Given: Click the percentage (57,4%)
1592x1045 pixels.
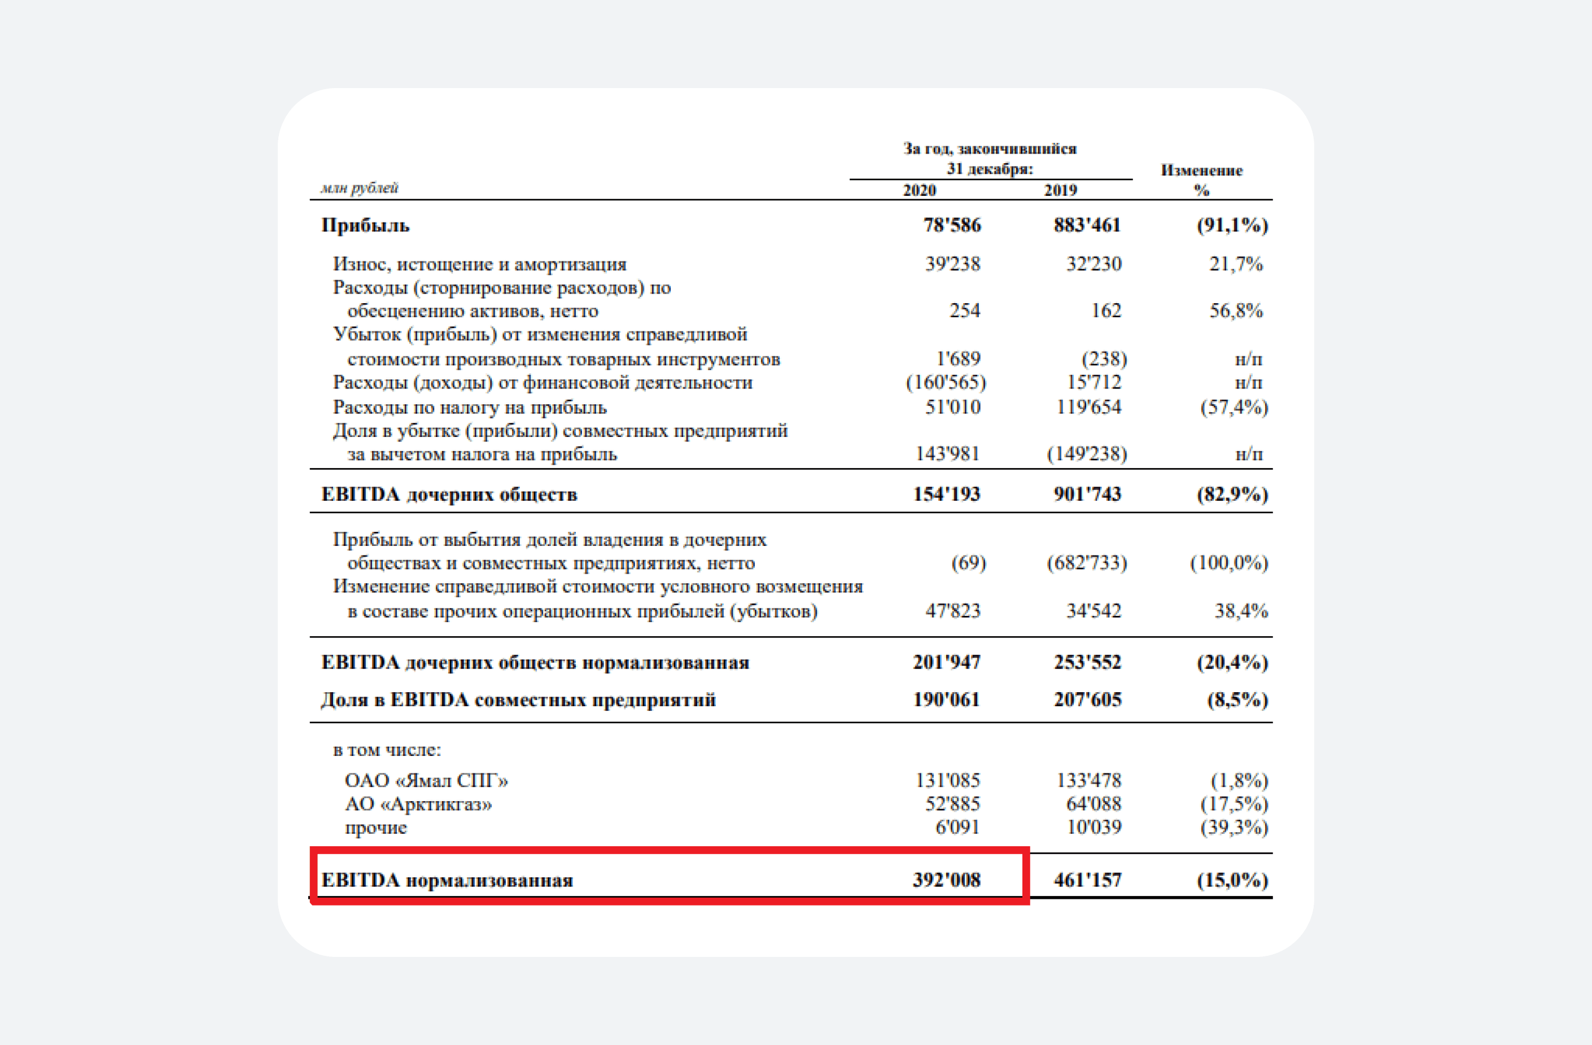Looking at the screenshot, I should [x=1234, y=408].
